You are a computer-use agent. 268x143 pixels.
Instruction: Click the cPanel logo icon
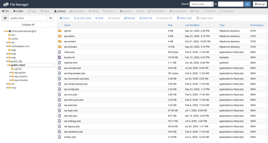click(6, 4)
